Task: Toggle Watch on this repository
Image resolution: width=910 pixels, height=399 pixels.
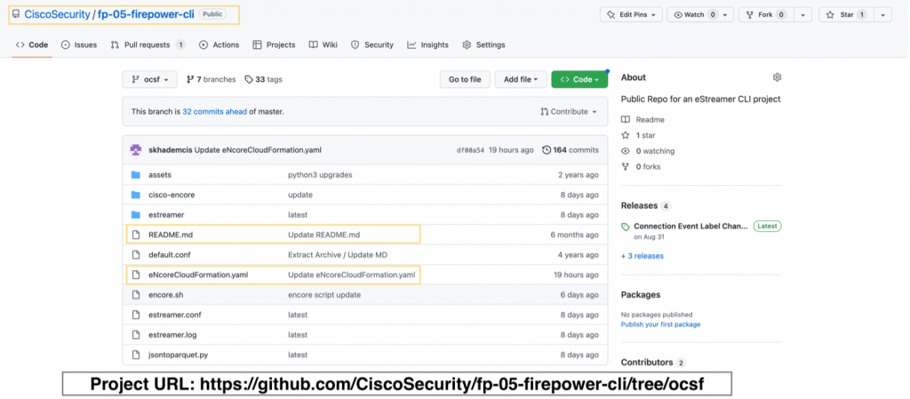Action: click(x=695, y=15)
